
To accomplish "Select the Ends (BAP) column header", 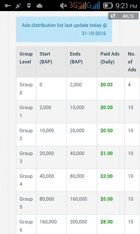I will 76,58.
